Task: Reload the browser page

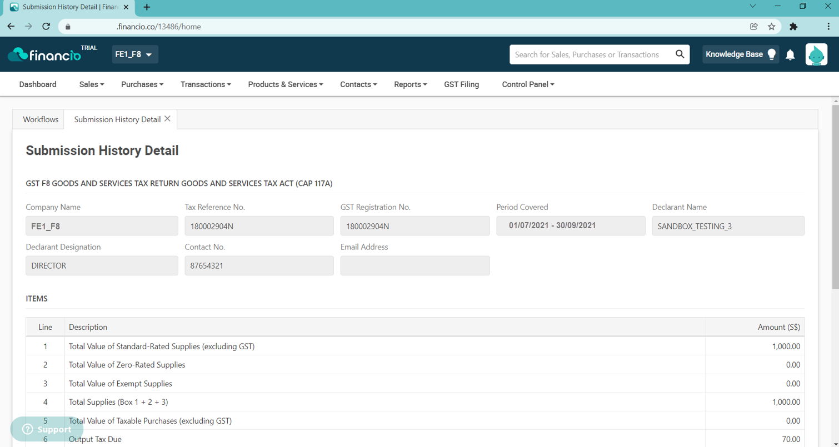Action: pos(46,26)
